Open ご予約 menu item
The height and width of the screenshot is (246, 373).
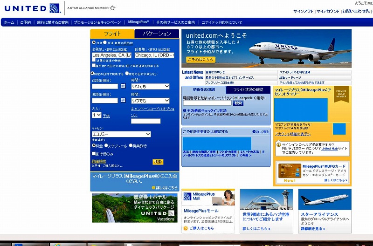(26, 22)
